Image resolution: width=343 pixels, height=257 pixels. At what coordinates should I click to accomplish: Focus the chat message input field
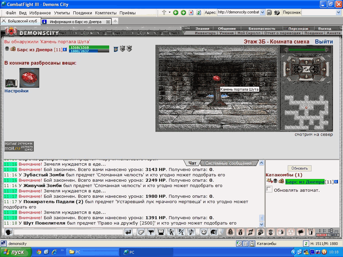[x=68, y=232]
